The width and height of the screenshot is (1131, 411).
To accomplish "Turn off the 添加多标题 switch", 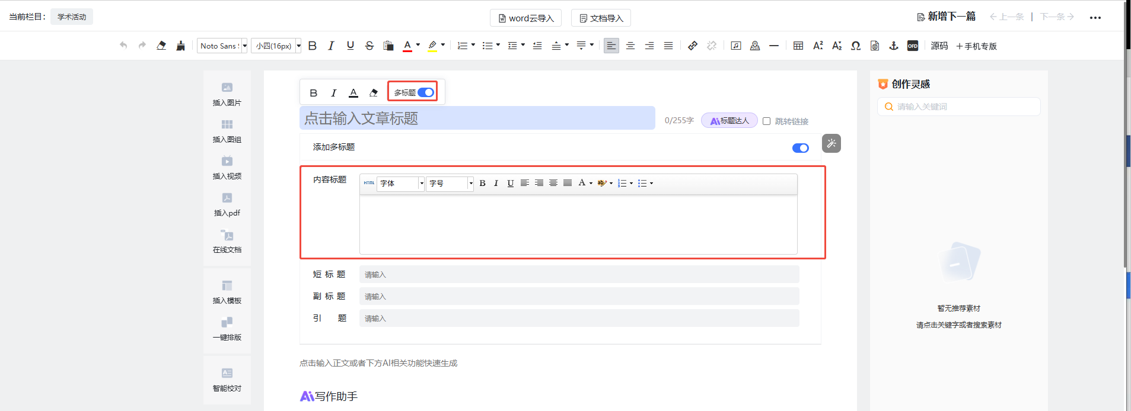I will coord(801,148).
